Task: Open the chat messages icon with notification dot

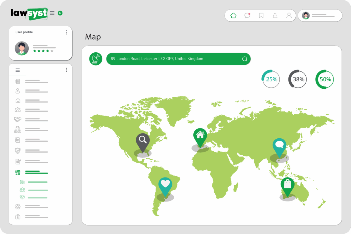Action: point(247,16)
